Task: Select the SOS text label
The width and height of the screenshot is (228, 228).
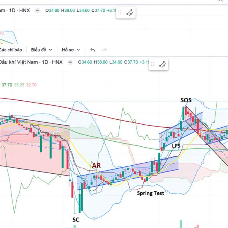Action: tap(186, 100)
